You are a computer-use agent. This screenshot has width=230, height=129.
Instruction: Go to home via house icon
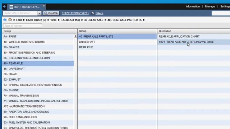(x=10, y=20)
